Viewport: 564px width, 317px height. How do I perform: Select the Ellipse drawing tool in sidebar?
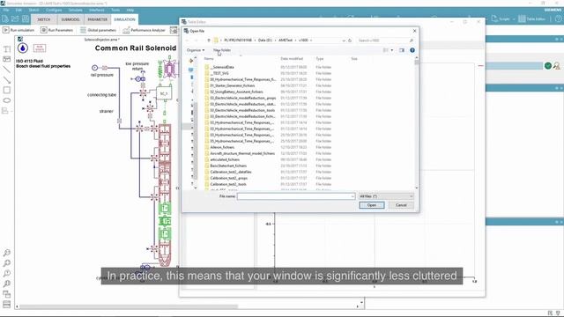[x=6, y=100]
